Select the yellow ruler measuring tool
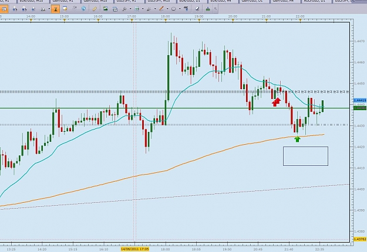This screenshot has width=367, height=252. [95, 9]
